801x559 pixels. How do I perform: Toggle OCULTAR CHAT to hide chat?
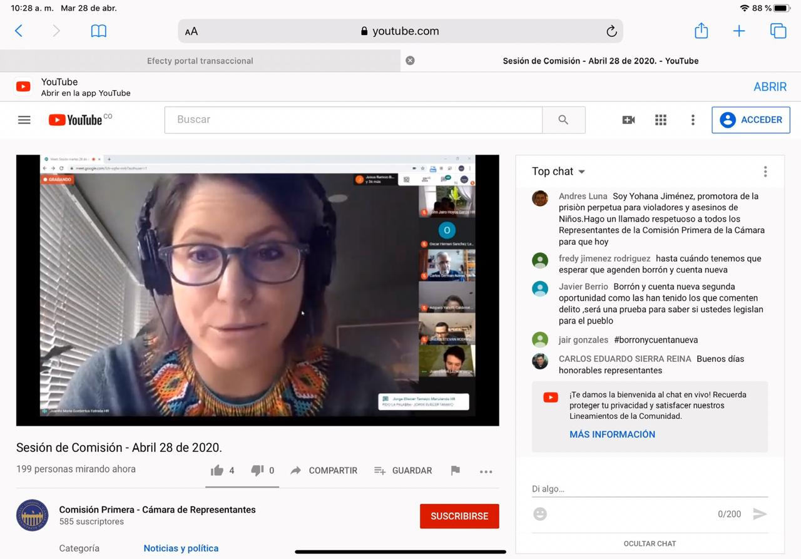point(650,543)
